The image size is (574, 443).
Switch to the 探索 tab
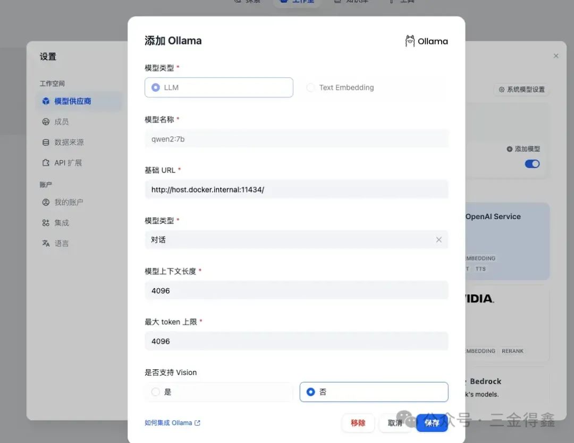pyautogui.click(x=247, y=2)
